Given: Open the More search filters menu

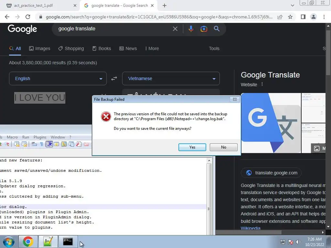Looking at the screenshot, I should point(152,48).
